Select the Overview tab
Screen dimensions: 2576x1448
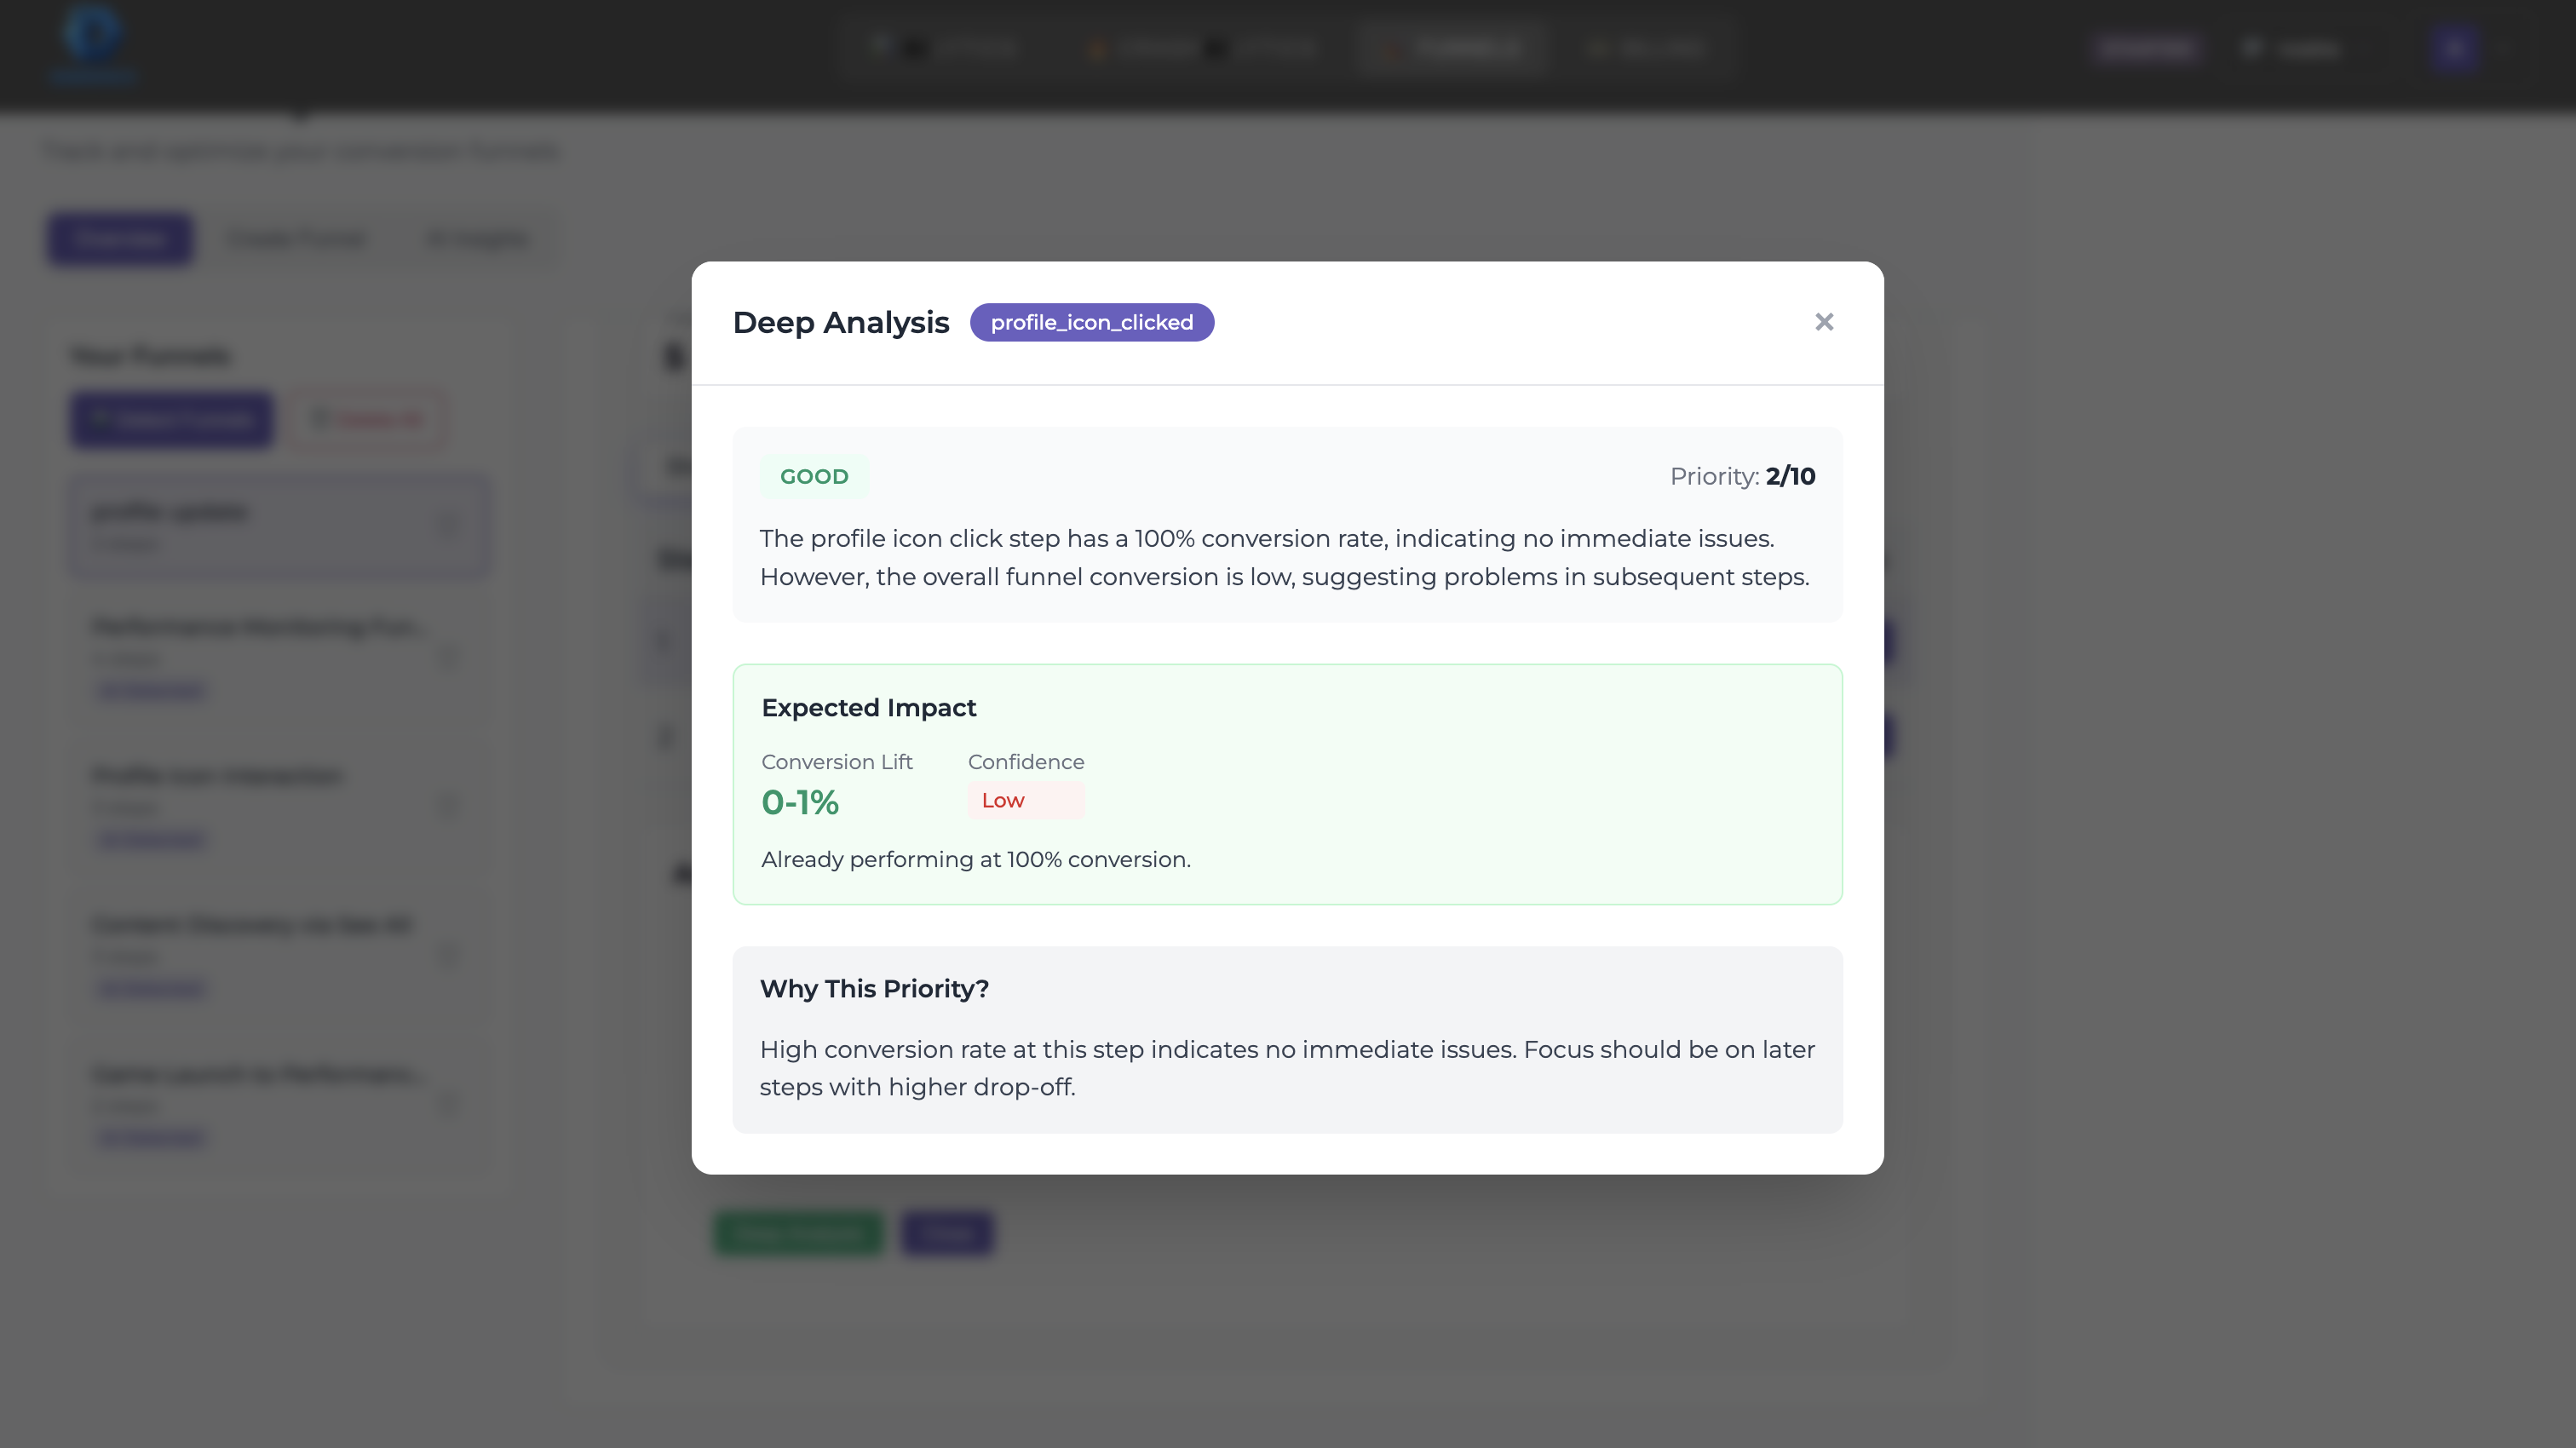[x=119, y=238]
